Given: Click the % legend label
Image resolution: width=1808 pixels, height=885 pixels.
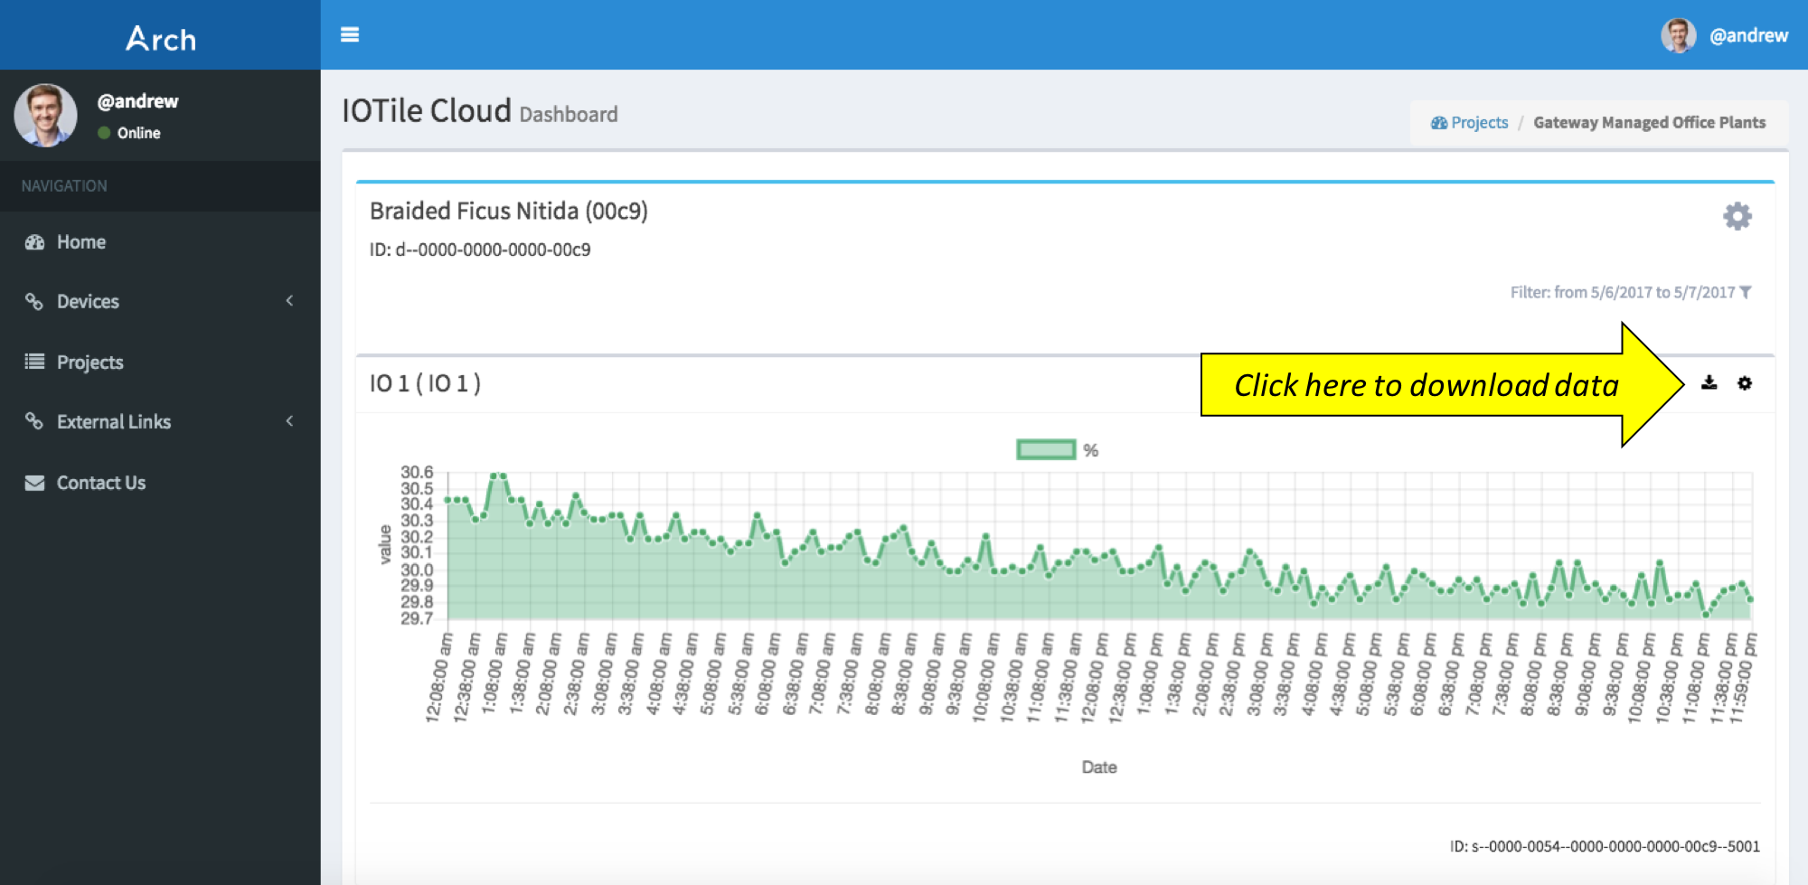Looking at the screenshot, I should 1091,450.
